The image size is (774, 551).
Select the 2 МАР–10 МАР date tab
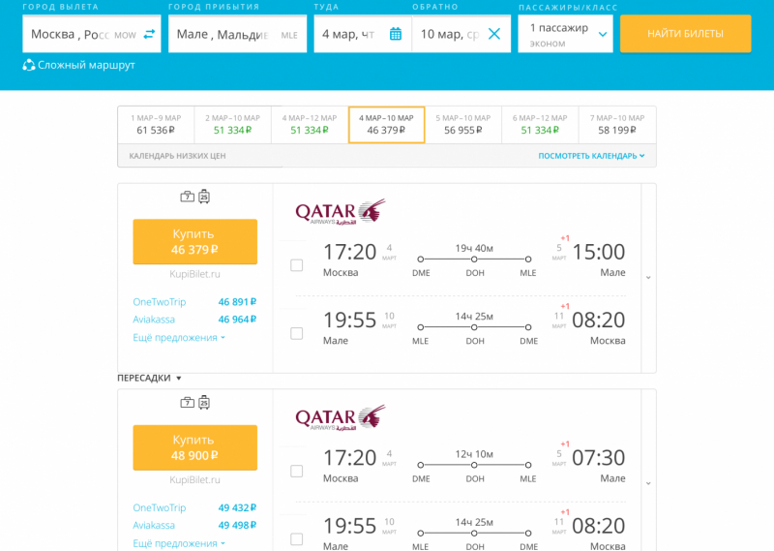point(232,125)
